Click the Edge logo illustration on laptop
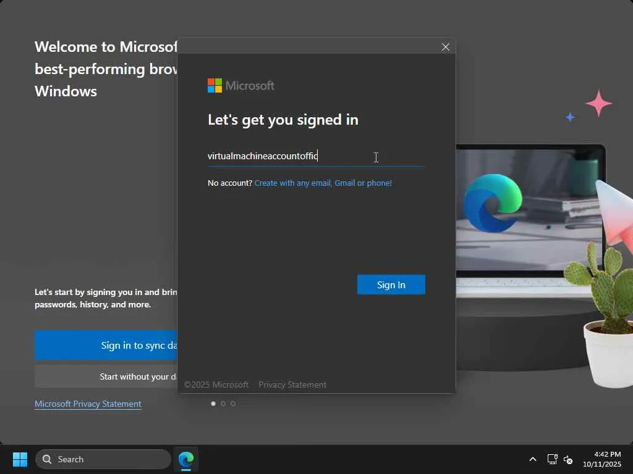This screenshot has width=633, height=474. tap(493, 202)
